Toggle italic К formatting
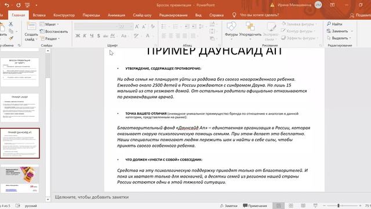The width and height of the screenshot is (371, 209). coord(85,36)
